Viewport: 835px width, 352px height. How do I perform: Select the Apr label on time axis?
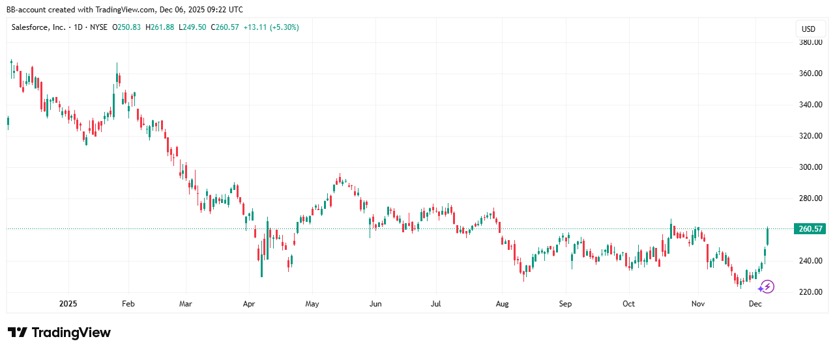point(248,304)
